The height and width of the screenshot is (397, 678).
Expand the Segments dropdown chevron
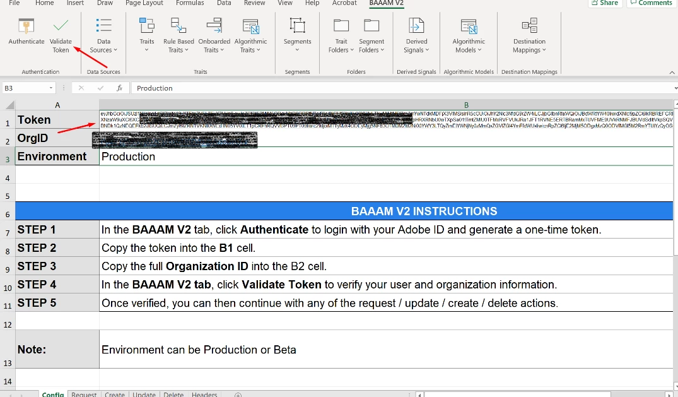(298, 50)
